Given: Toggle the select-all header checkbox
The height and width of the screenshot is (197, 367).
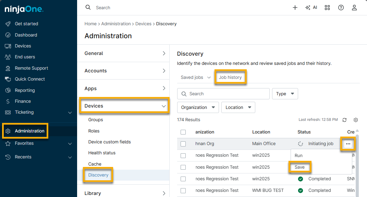Looking at the screenshot, I should click(x=183, y=132).
